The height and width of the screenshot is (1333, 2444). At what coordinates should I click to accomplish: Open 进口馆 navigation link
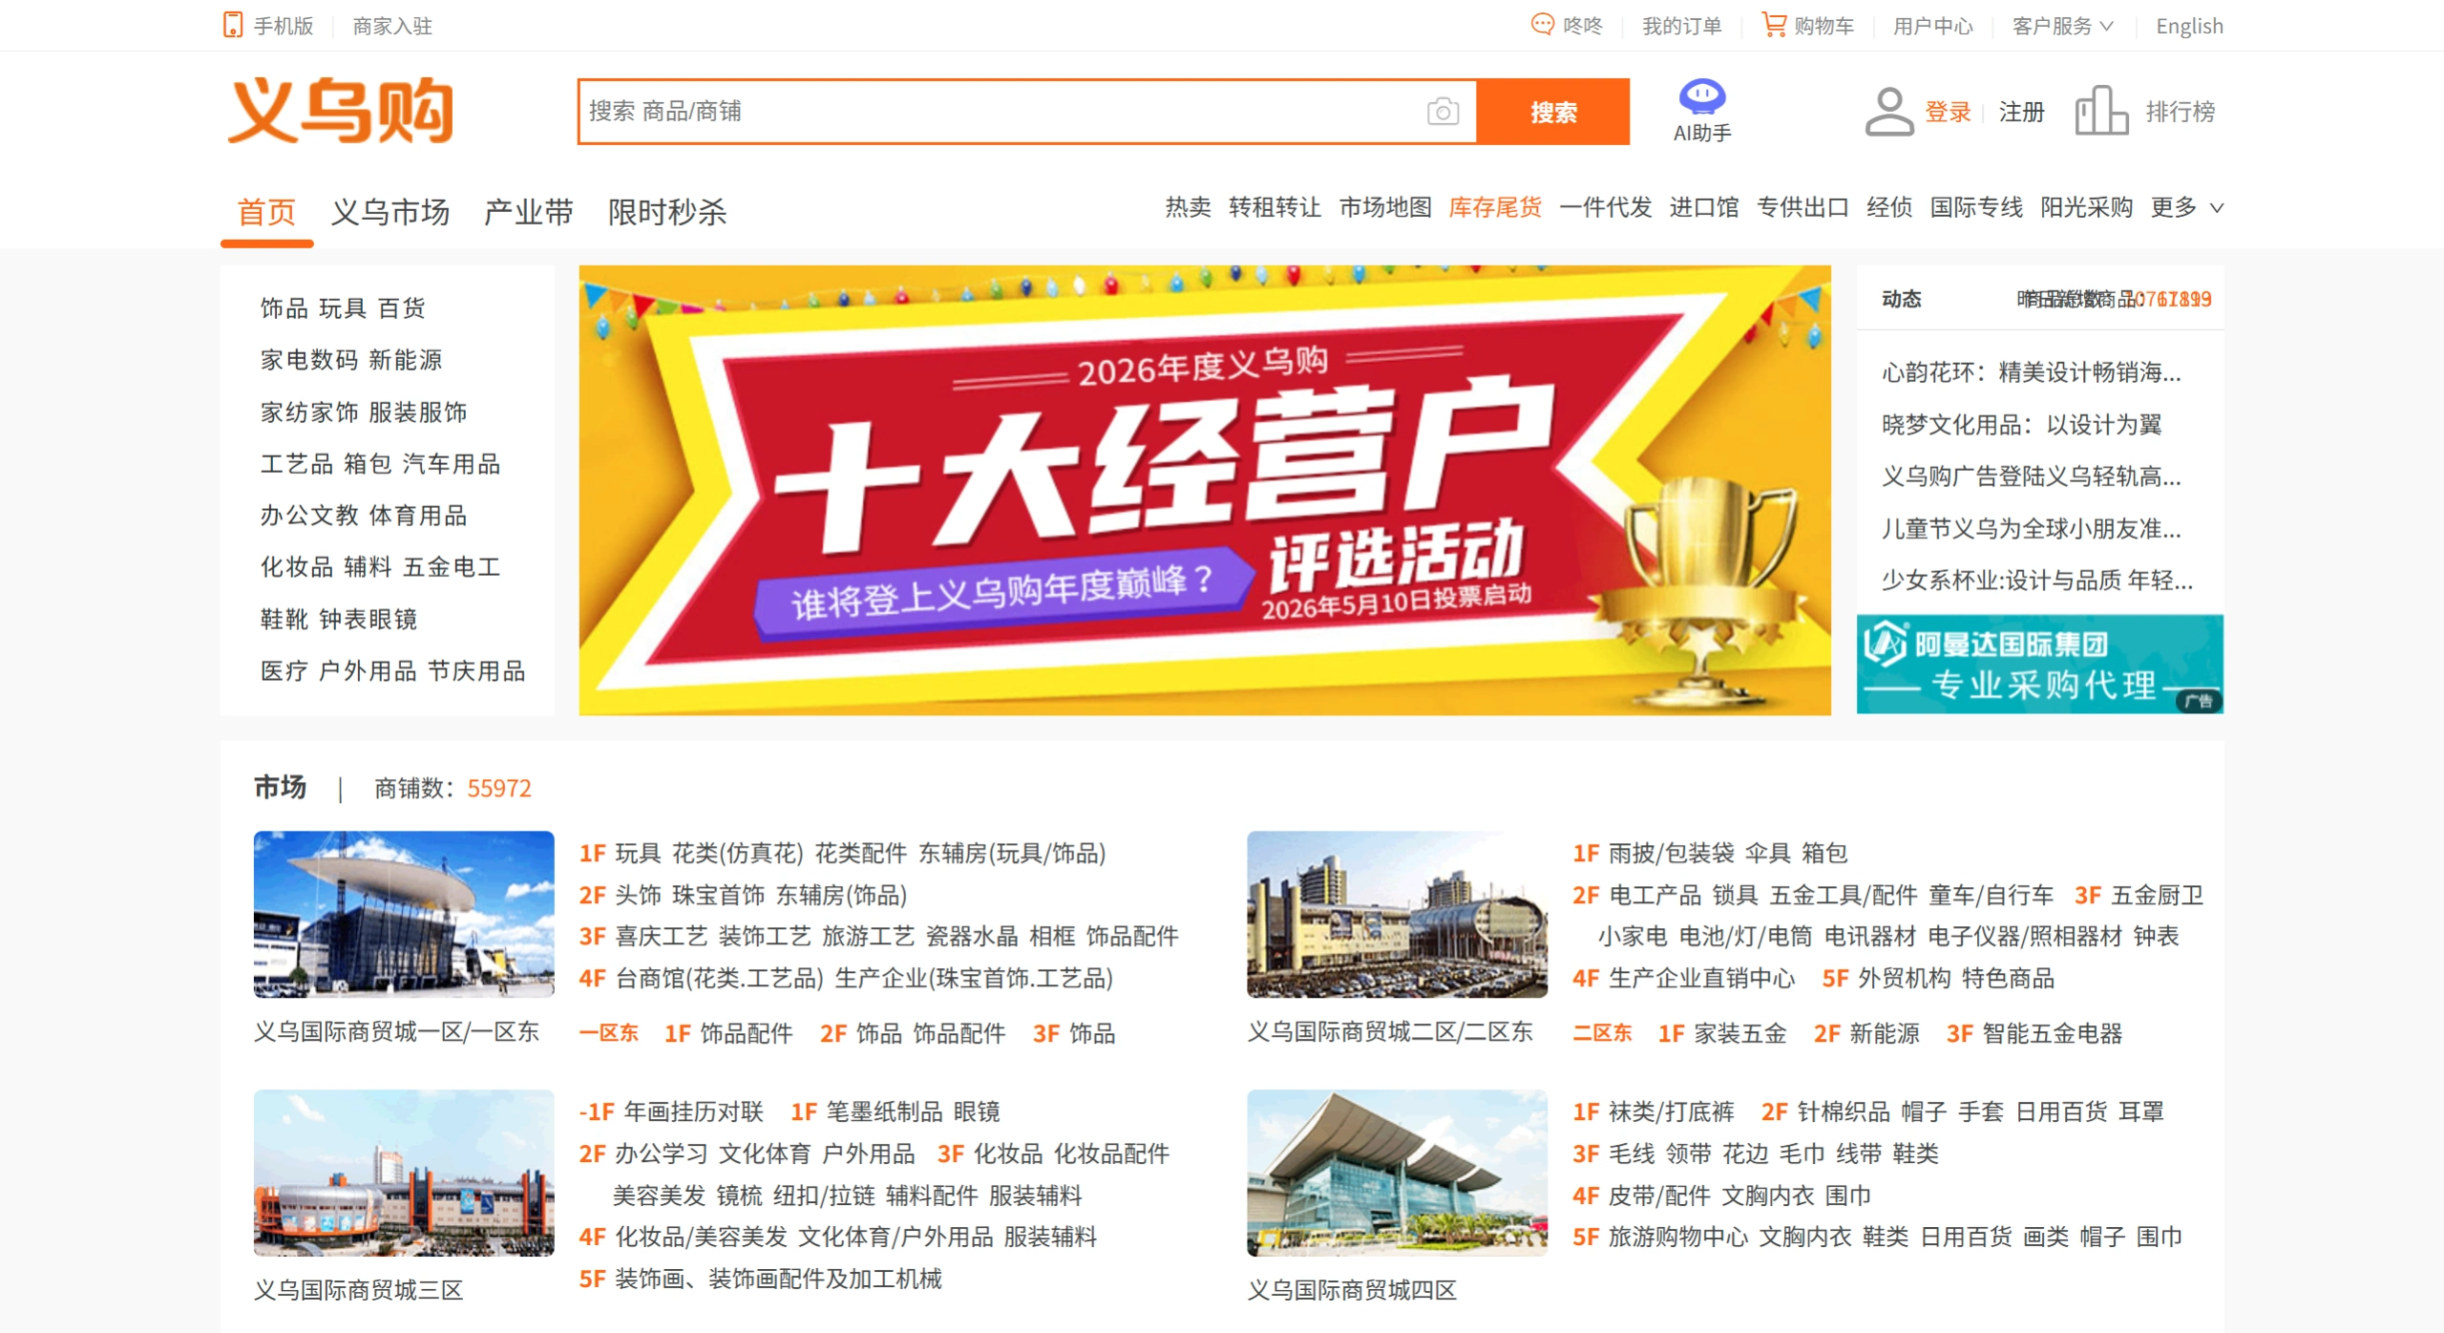pos(1704,207)
